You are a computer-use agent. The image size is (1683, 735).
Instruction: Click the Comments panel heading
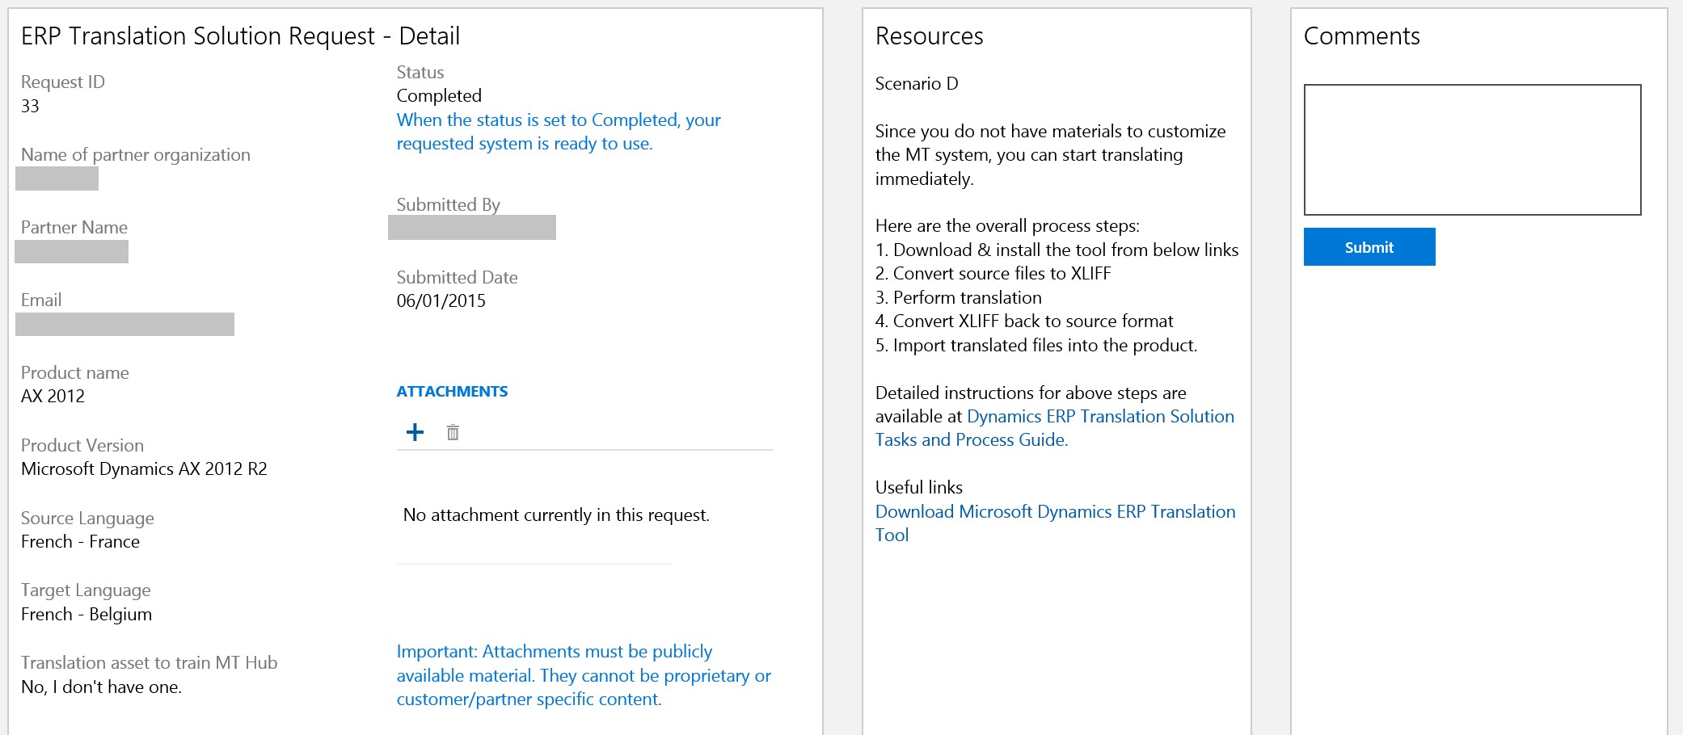1361,36
